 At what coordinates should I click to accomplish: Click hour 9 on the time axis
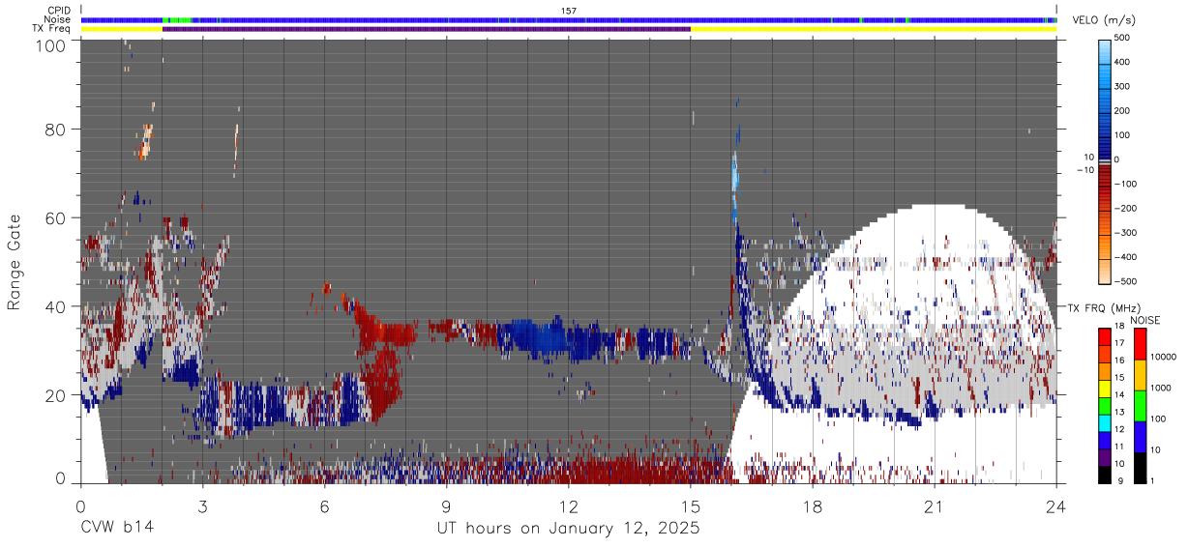click(447, 505)
